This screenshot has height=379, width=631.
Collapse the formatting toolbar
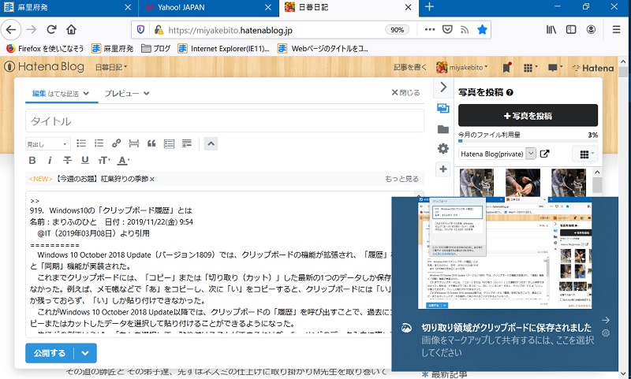[211, 143]
